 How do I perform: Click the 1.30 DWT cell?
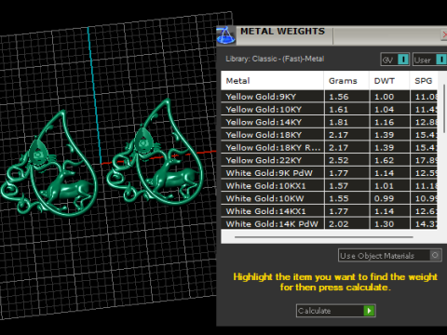point(389,223)
